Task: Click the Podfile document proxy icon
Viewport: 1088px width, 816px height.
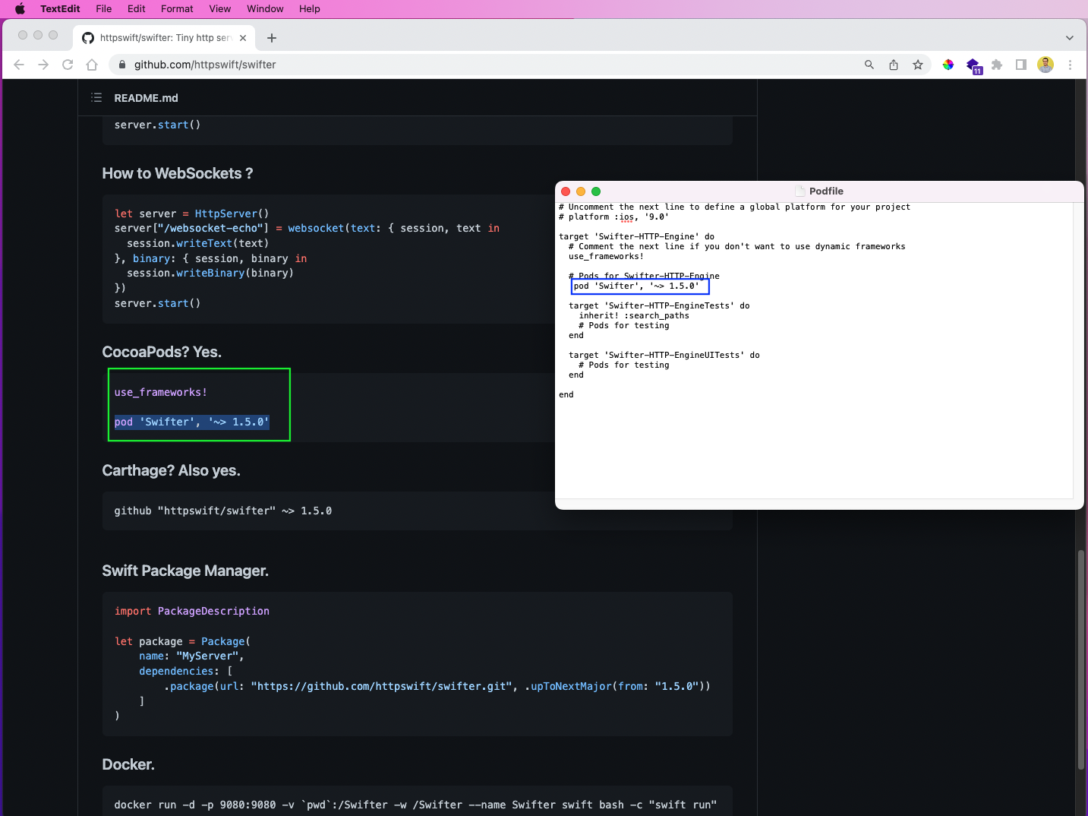Action: 800,191
